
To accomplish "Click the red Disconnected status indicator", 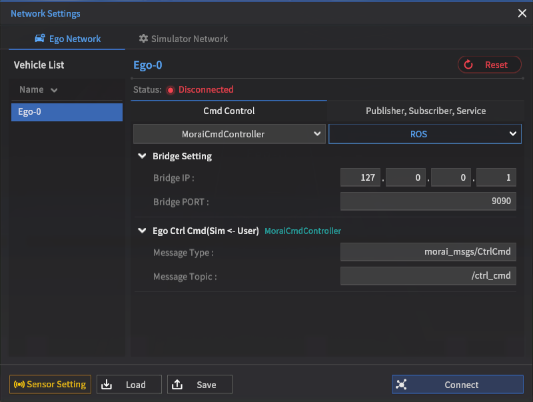I will point(171,90).
